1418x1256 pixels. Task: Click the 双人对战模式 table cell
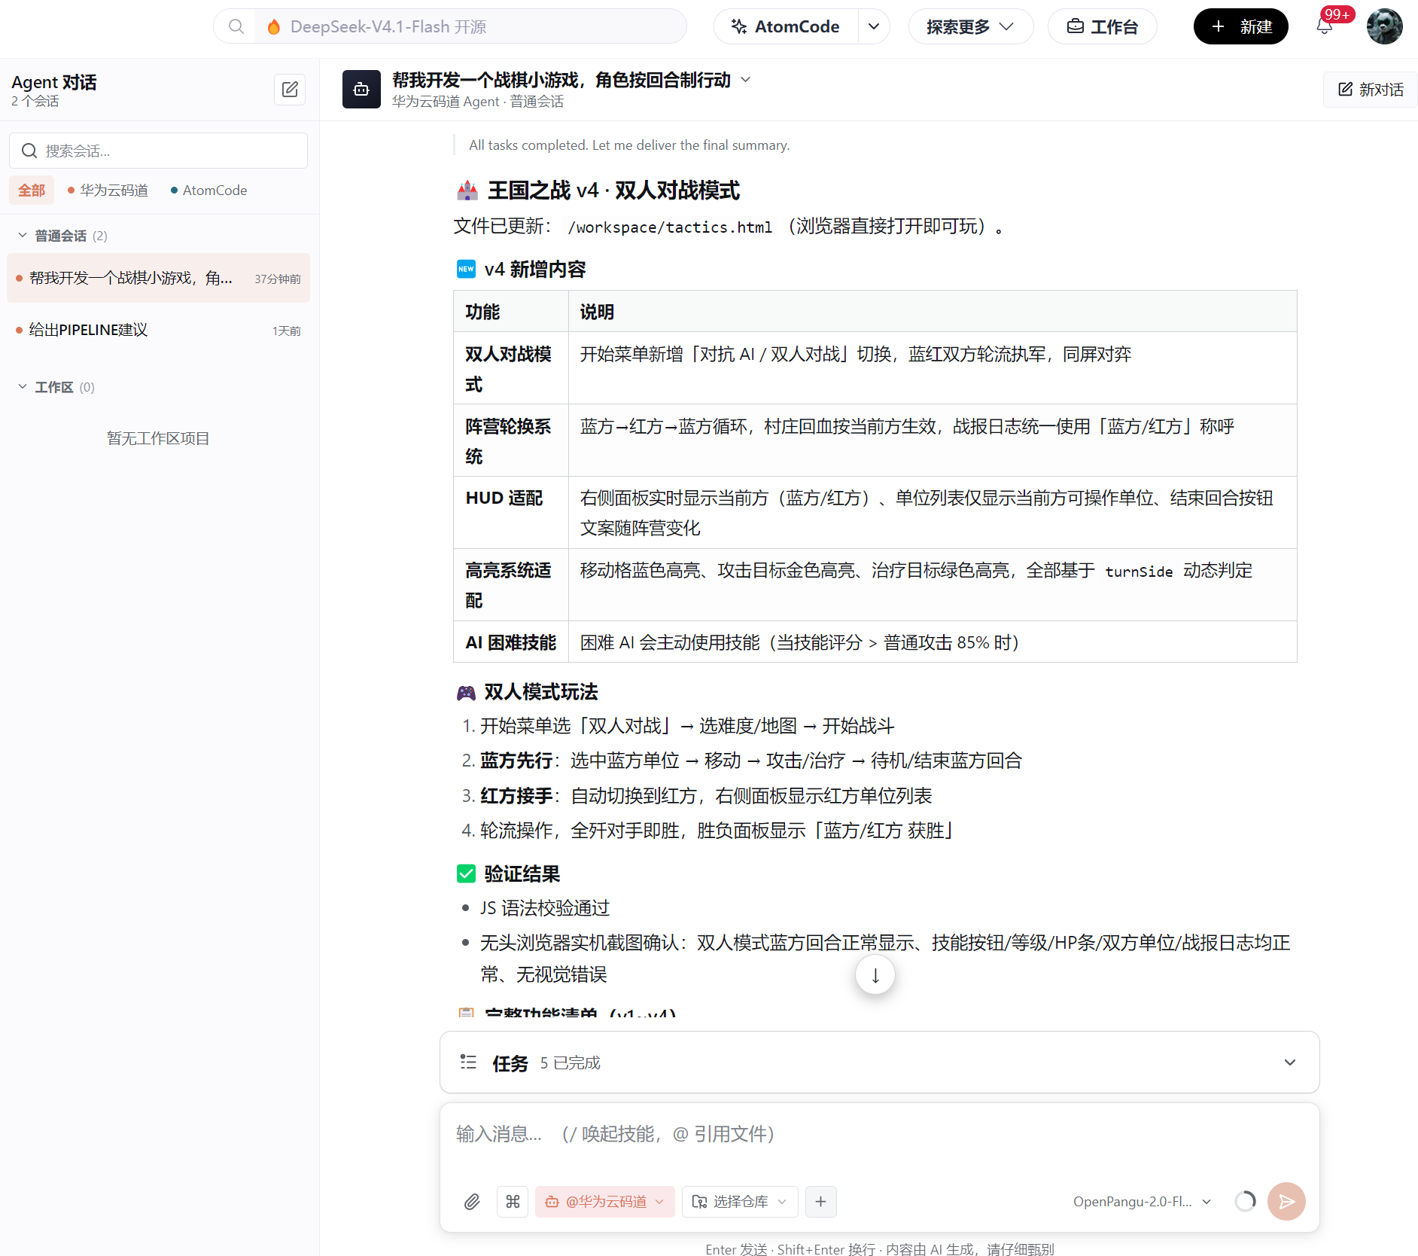pyautogui.click(x=510, y=368)
